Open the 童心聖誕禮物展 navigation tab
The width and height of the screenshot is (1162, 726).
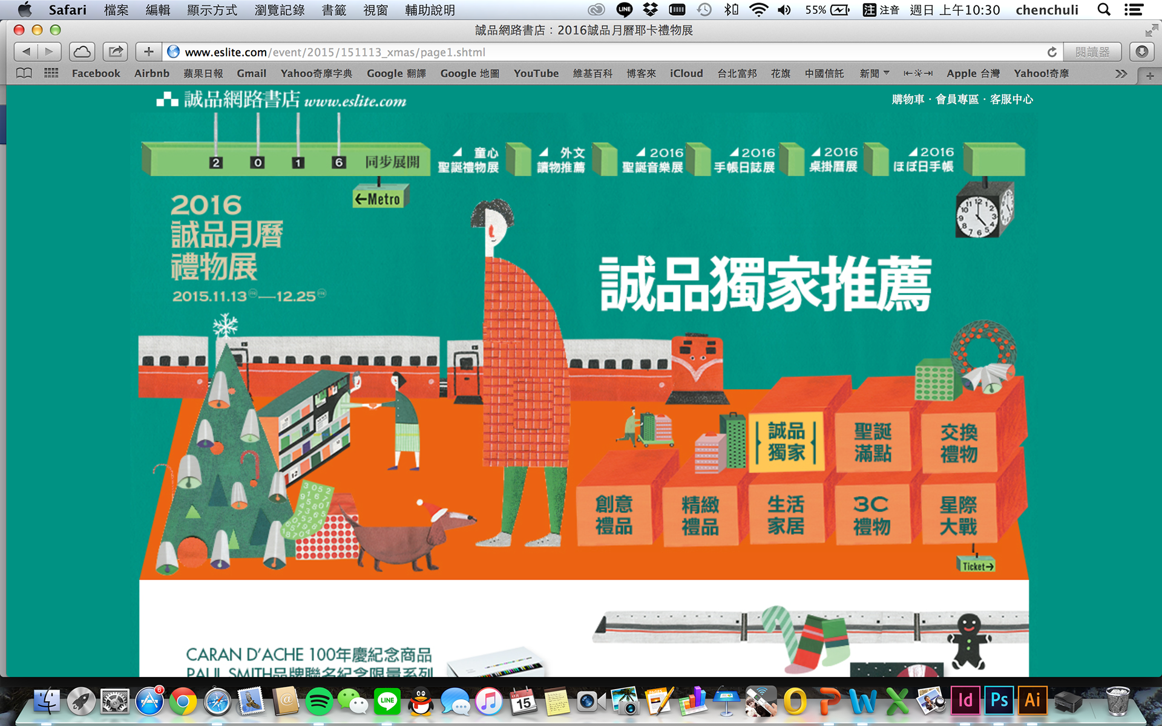(468, 160)
